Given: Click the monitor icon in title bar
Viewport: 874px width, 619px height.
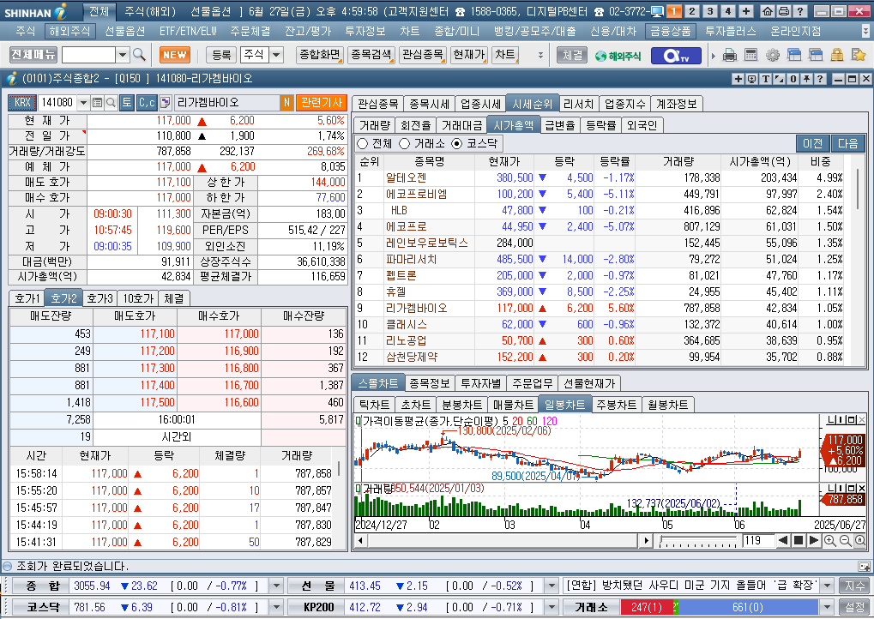Looking at the screenshot, I should [x=657, y=11].
